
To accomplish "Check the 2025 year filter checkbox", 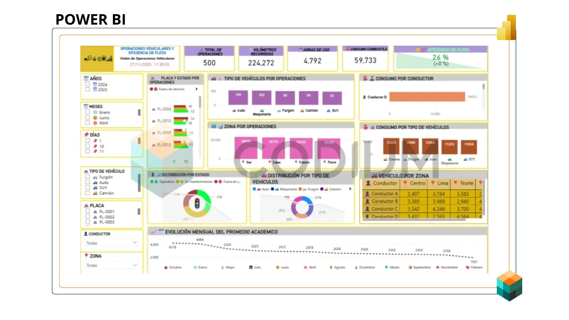I will pos(87,89).
